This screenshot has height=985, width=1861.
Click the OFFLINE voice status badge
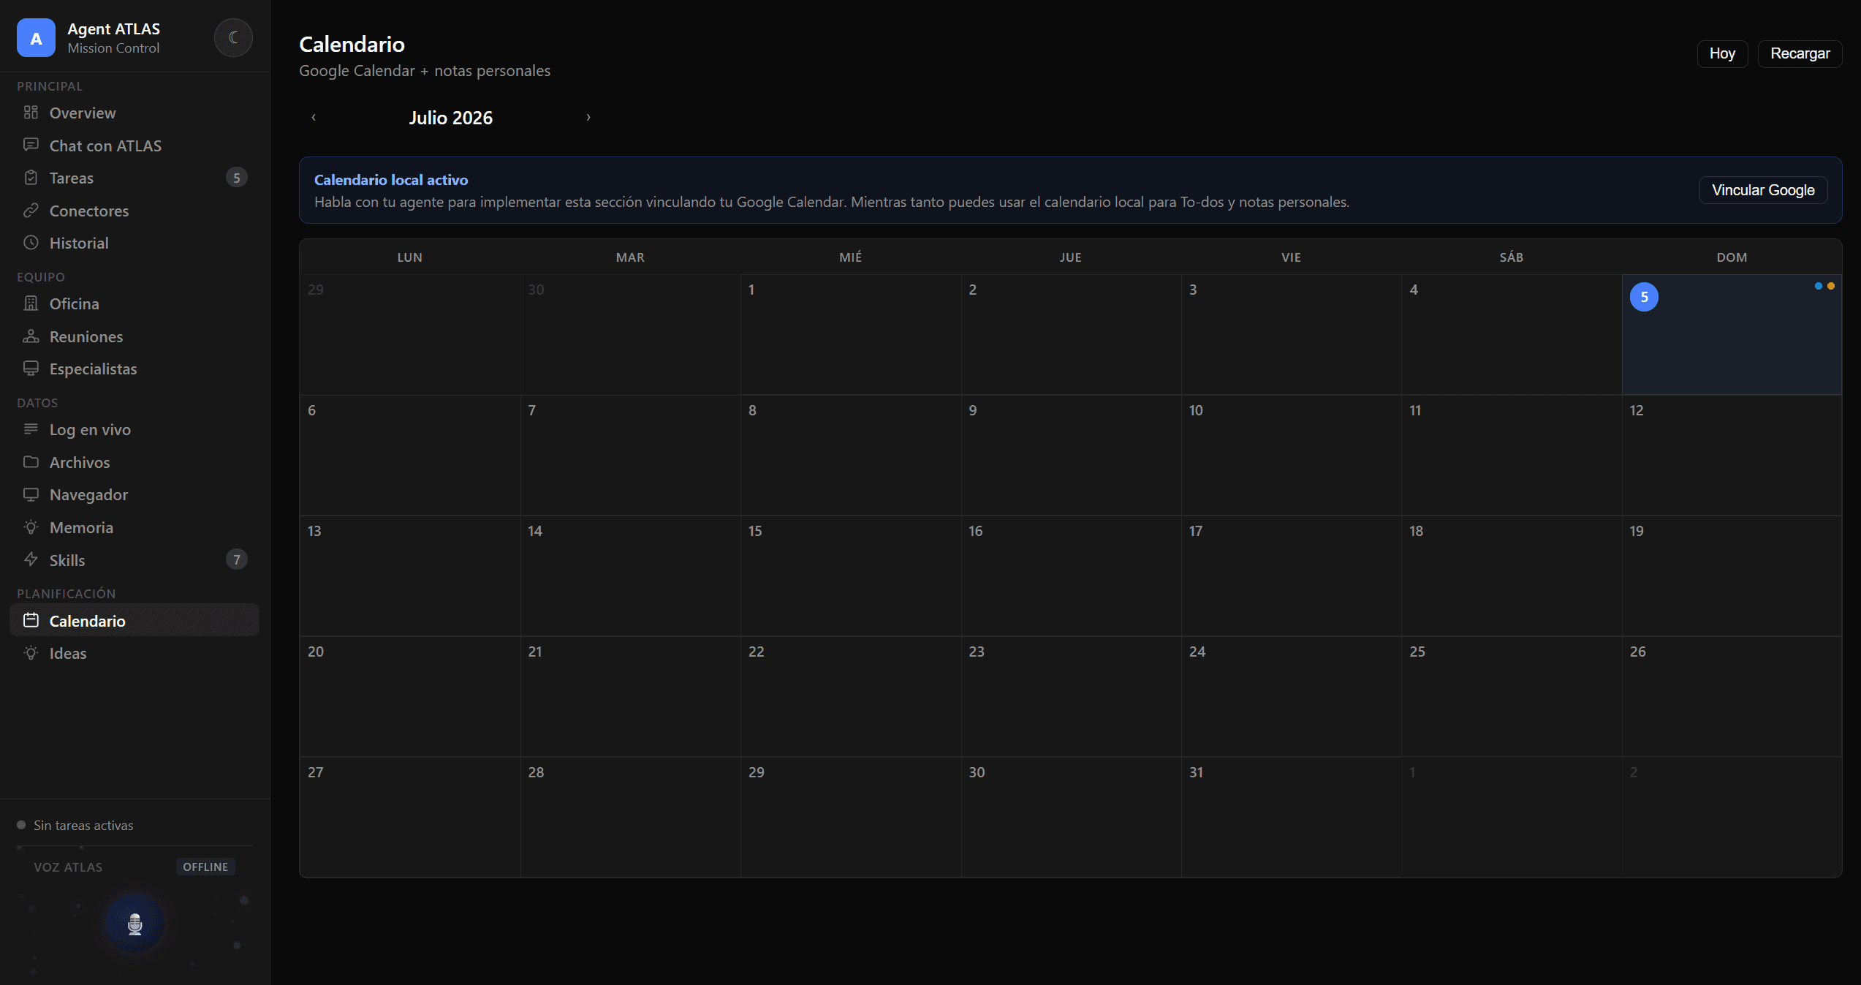pyautogui.click(x=205, y=867)
